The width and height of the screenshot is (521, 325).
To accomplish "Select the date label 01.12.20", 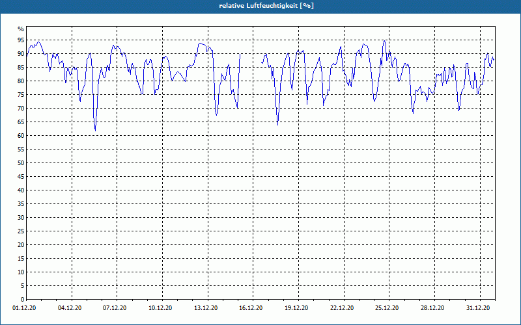I will point(24,308).
